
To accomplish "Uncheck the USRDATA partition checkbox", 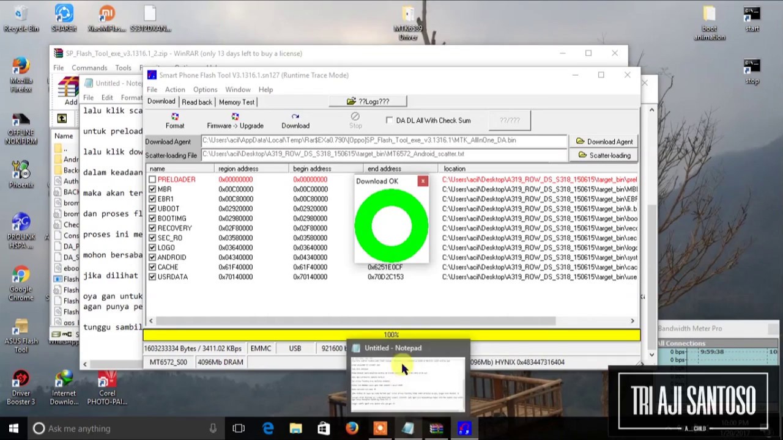I will (152, 277).
